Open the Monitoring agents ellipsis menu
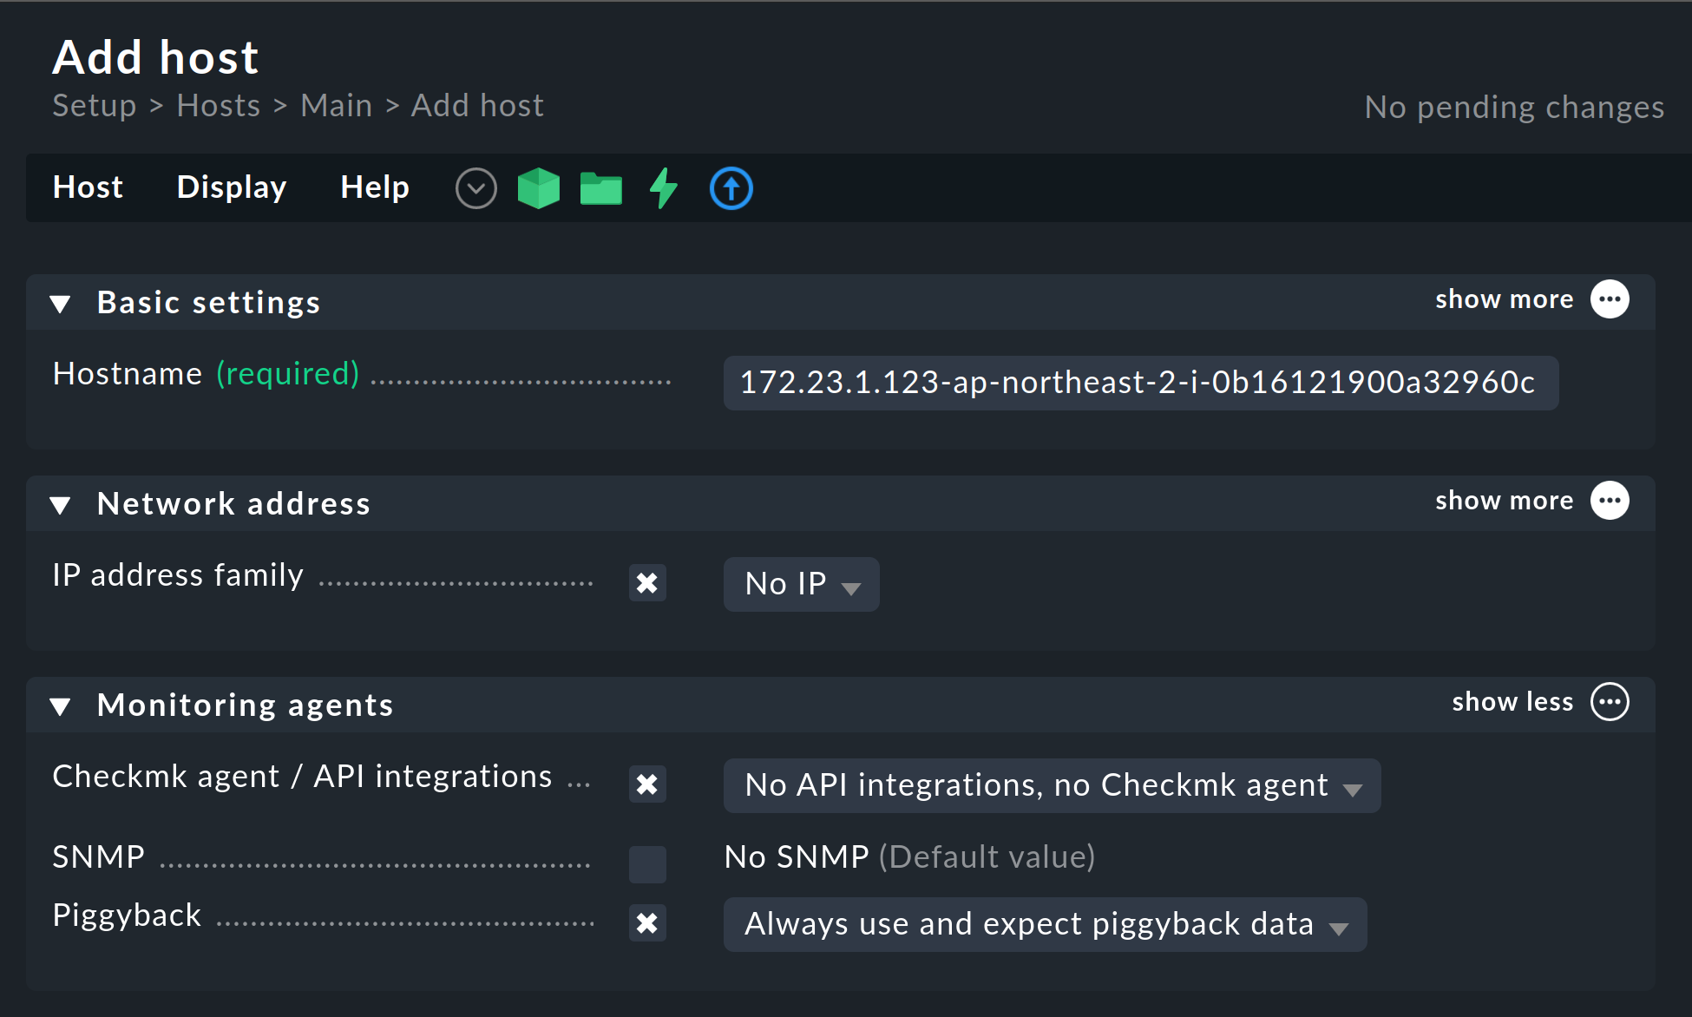The image size is (1692, 1017). (1610, 702)
